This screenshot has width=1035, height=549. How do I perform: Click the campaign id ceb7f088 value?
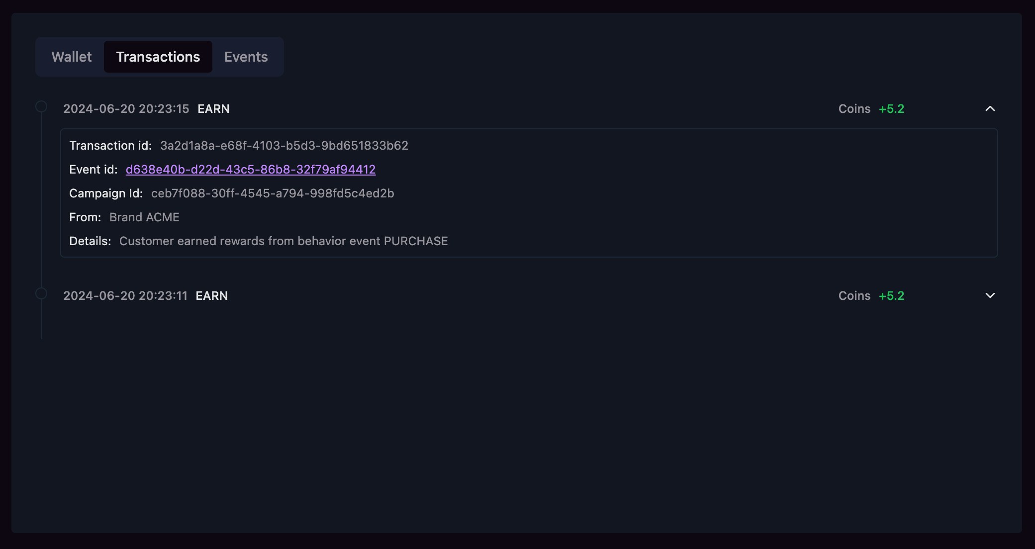(x=272, y=193)
